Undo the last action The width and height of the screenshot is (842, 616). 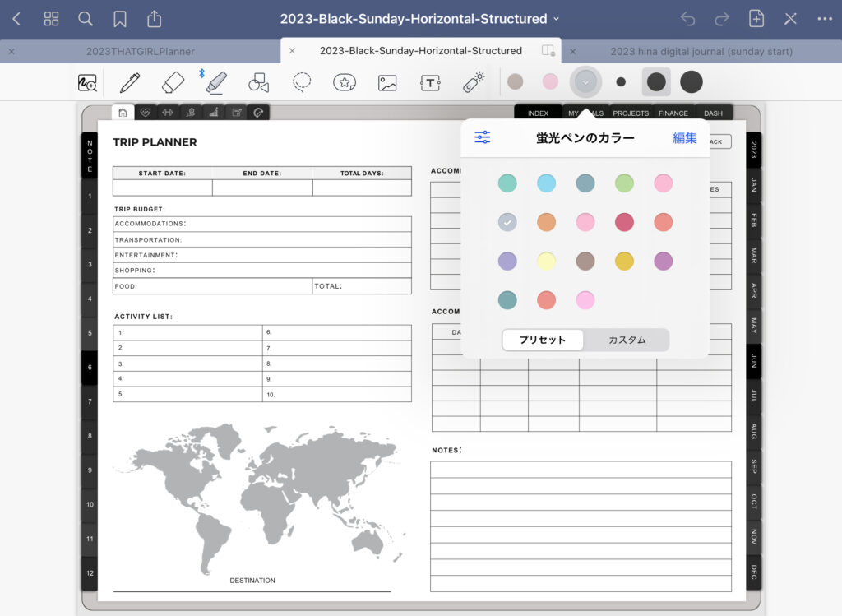pyautogui.click(x=687, y=20)
